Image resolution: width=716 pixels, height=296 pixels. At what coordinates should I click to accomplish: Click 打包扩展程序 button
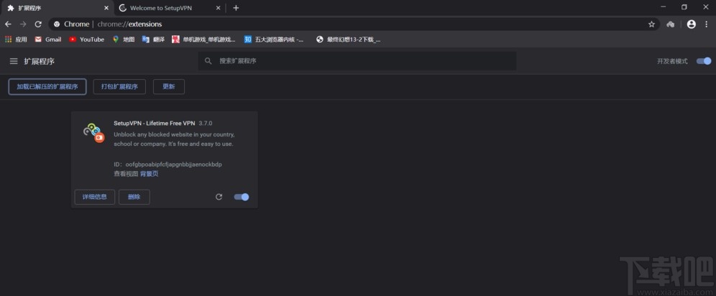tap(119, 87)
